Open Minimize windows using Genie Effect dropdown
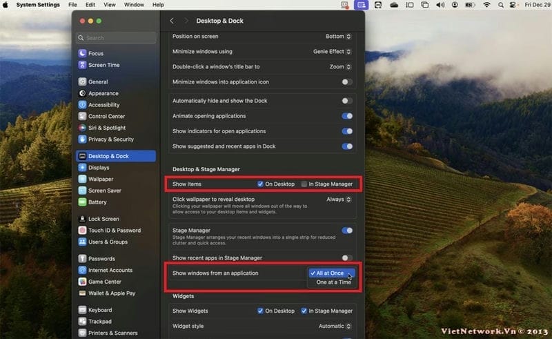Screen dimensions: 552x339 332,51
